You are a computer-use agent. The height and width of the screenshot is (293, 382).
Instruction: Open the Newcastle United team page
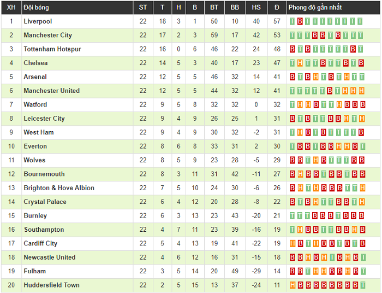pyautogui.click(x=50, y=257)
